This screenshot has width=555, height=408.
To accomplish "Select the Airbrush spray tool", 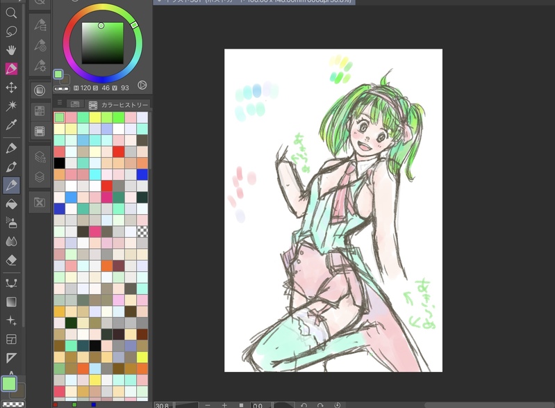I will pyautogui.click(x=11, y=223).
